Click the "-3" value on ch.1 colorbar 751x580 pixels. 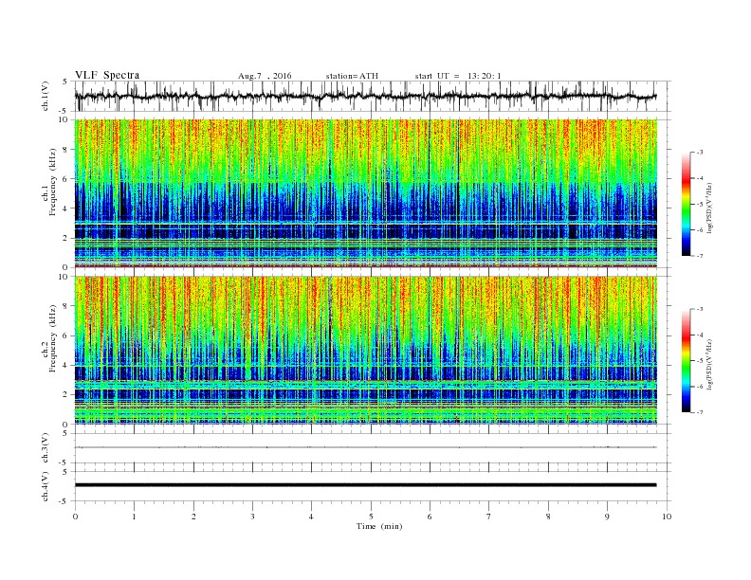pos(699,153)
